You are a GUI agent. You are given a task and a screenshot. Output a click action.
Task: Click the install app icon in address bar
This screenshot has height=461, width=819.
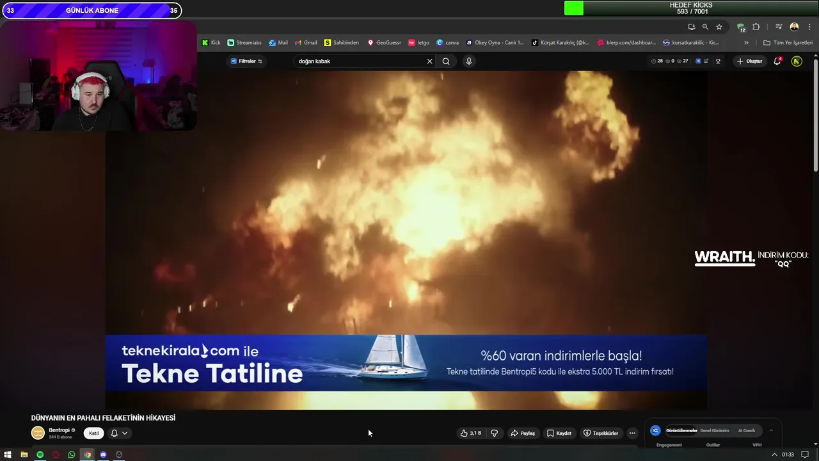pyautogui.click(x=692, y=27)
